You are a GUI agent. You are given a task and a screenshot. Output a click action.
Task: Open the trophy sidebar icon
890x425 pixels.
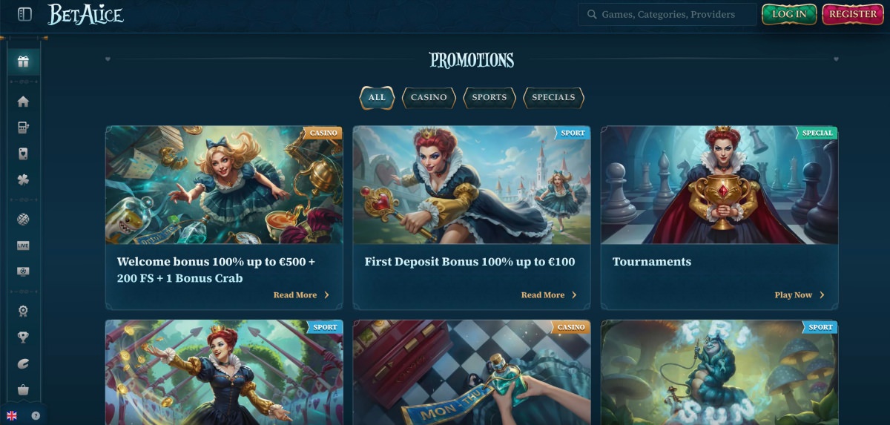coord(23,337)
